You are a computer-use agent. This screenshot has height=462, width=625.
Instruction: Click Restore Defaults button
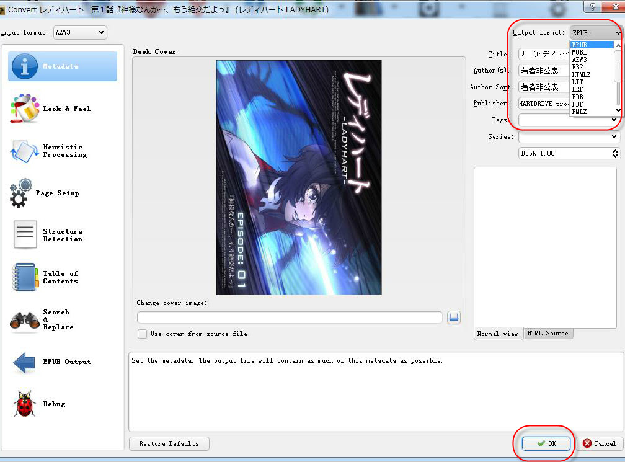(x=169, y=443)
